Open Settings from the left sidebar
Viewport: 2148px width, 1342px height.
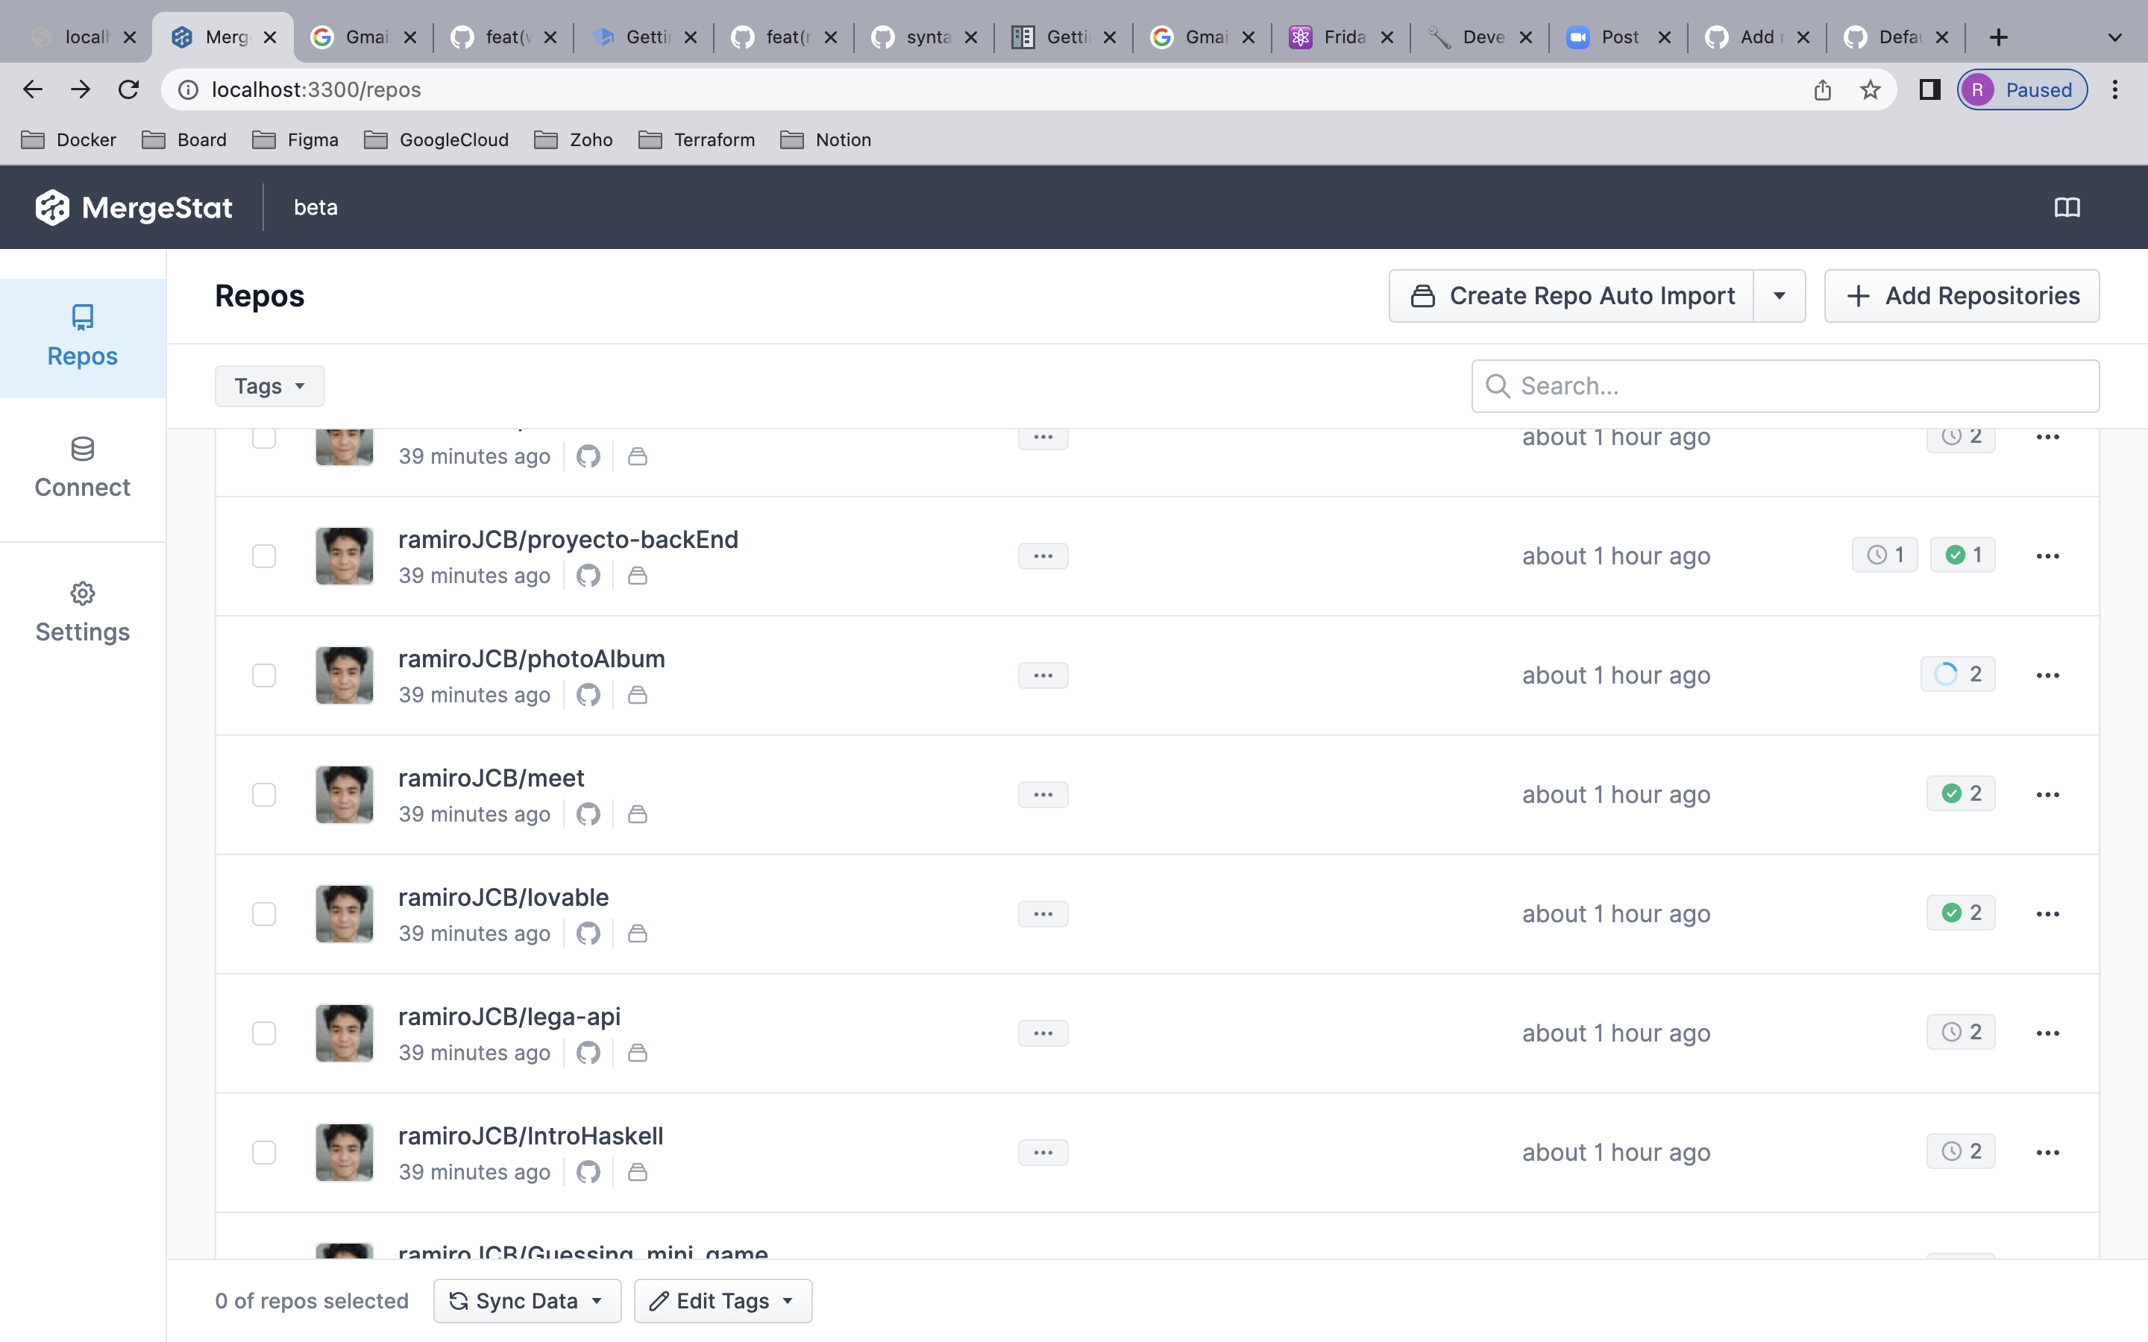click(83, 611)
